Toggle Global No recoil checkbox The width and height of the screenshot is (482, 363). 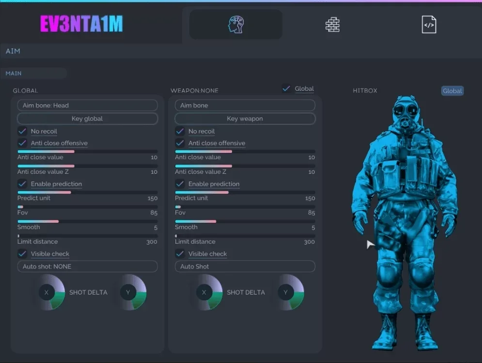22,131
